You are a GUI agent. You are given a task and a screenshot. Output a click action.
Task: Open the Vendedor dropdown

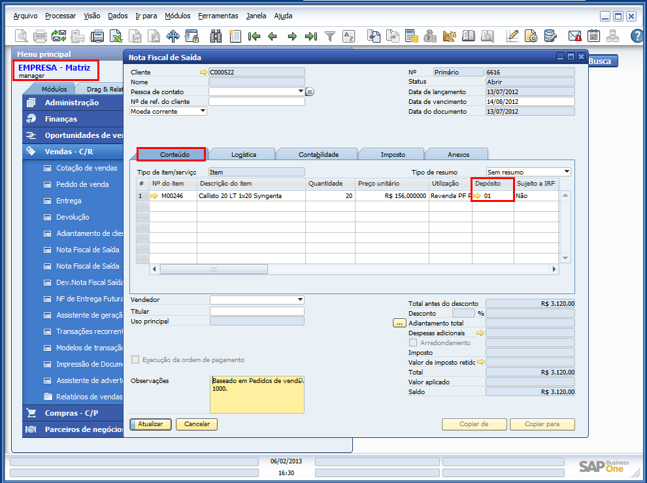coord(300,299)
